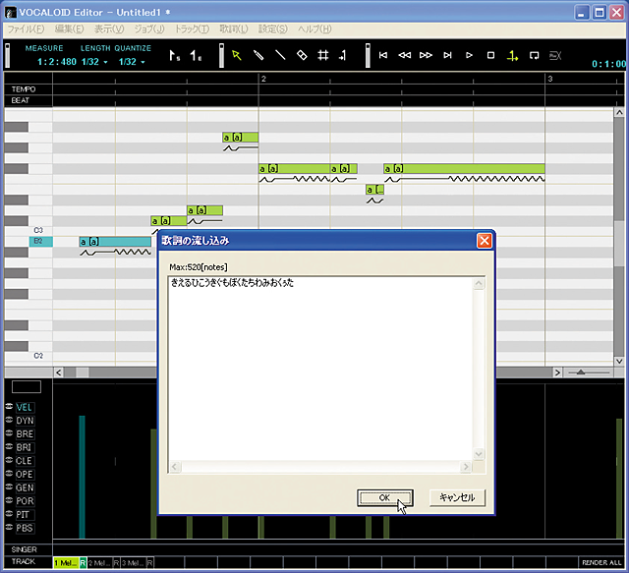This screenshot has width=629, height=573.
Task: Click the fast forward button
Action: coord(426,55)
